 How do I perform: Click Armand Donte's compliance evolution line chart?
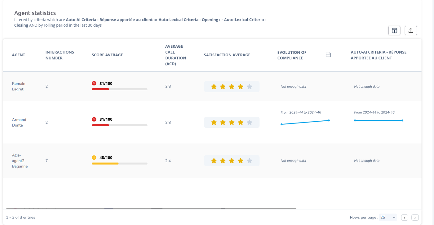tap(305, 122)
